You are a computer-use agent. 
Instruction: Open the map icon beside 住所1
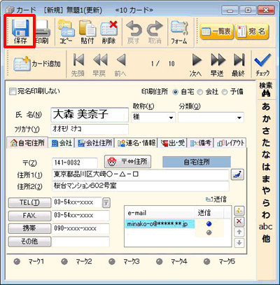coord(237,174)
